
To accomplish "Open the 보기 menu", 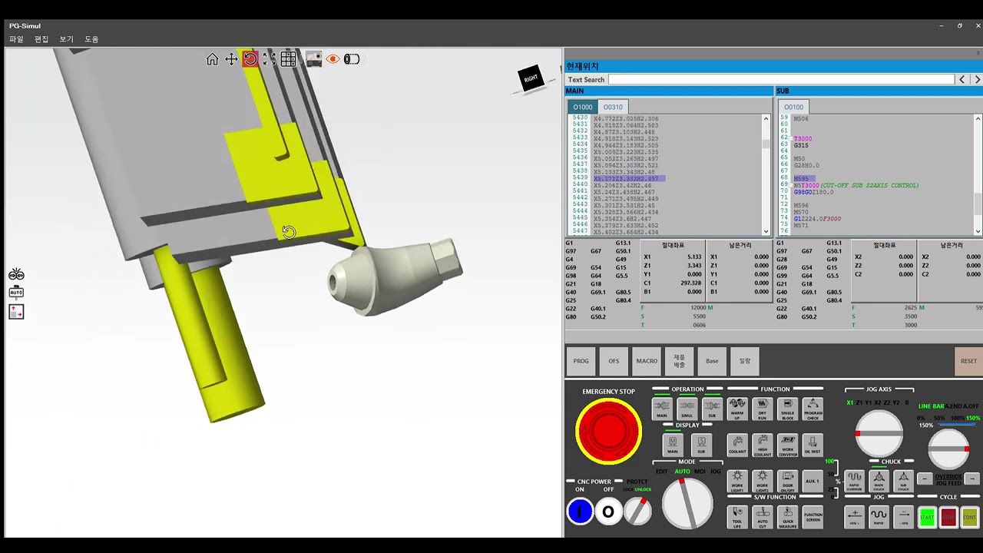I will tap(66, 39).
